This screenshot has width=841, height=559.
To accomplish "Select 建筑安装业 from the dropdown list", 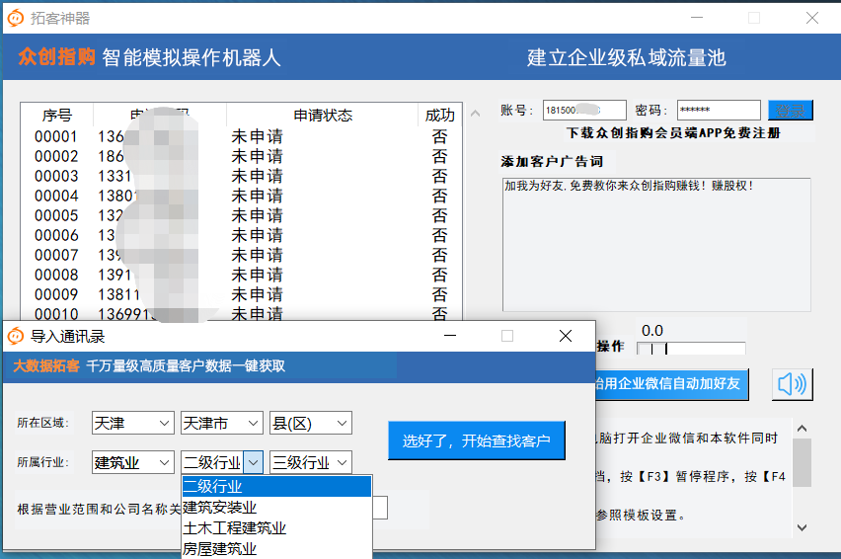I will [276, 507].
